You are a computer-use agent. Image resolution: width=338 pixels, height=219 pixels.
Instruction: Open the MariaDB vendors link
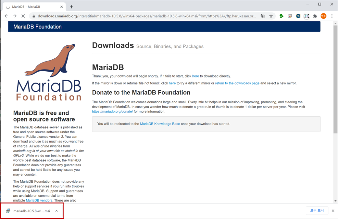(39, 201)
